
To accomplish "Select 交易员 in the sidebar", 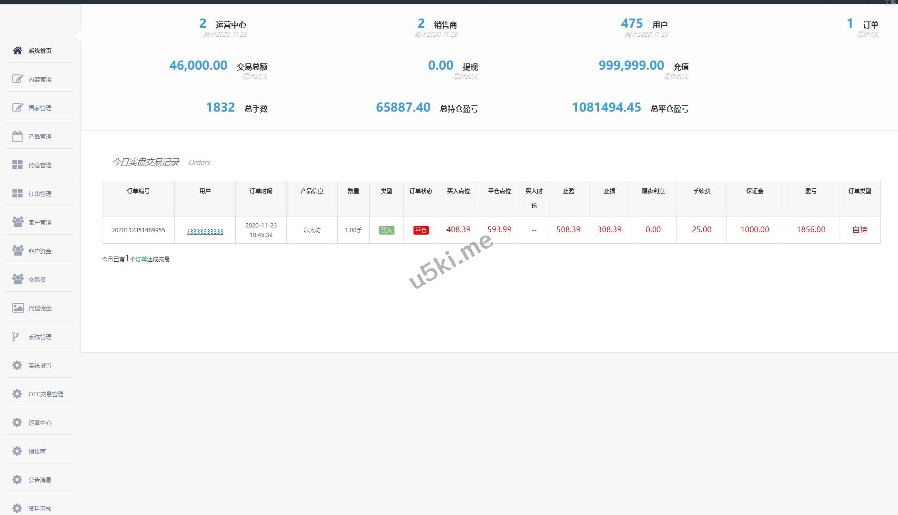I will coord(37,280).
